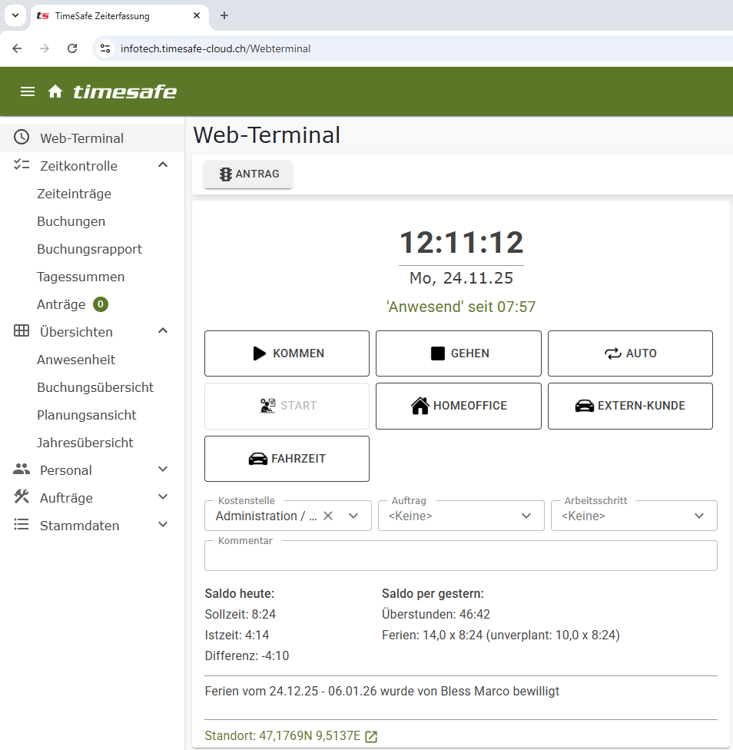This screenshot has height=750, width=733.
Task: Click the site information icon in the address bar
Action: point(104,48)
